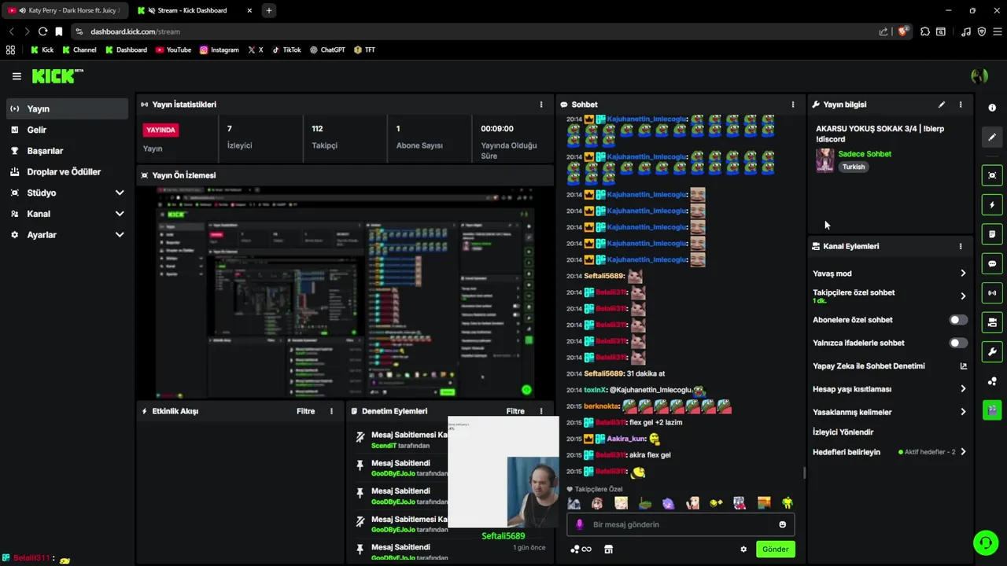Open the green support headset button
1007x566 pixels.
click(x=985, y=543)
